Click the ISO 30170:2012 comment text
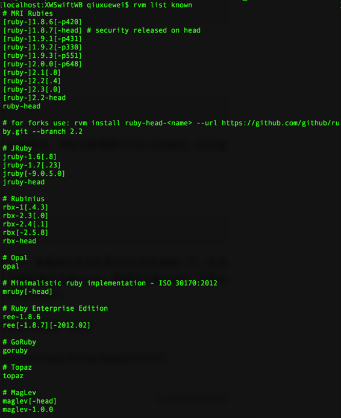This screenshot has height=418, width=341. 188,283
